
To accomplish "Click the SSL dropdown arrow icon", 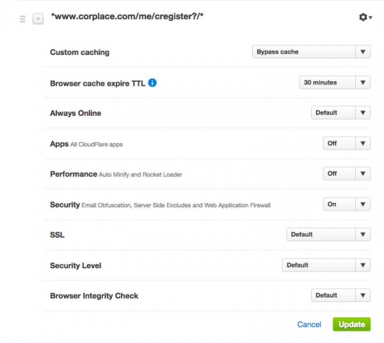I will [x=363, y=234].
